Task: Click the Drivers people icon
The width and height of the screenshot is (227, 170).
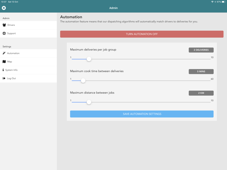Action: [4, 25]
